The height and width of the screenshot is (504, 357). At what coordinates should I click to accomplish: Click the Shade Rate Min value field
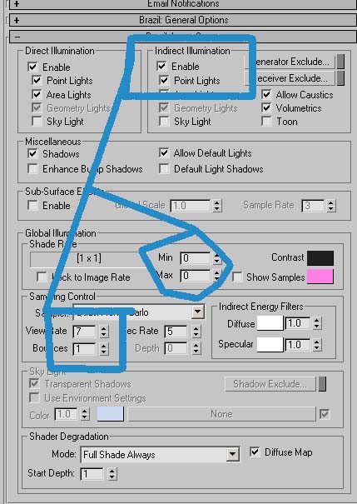196,258
